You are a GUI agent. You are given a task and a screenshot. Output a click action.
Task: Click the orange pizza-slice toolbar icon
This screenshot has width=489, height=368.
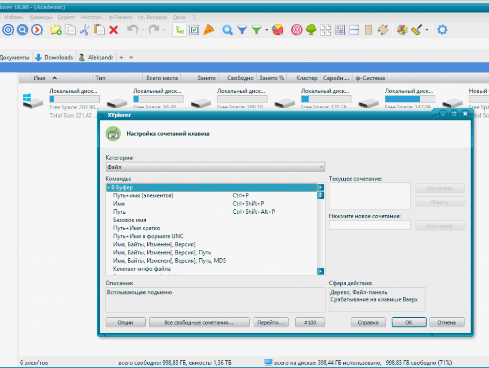pyautogui.click(x=208, y=30)
